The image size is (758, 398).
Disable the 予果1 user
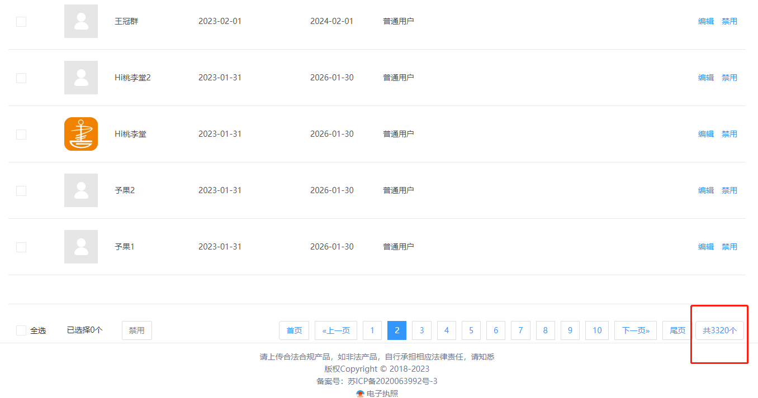pos(729,247)
